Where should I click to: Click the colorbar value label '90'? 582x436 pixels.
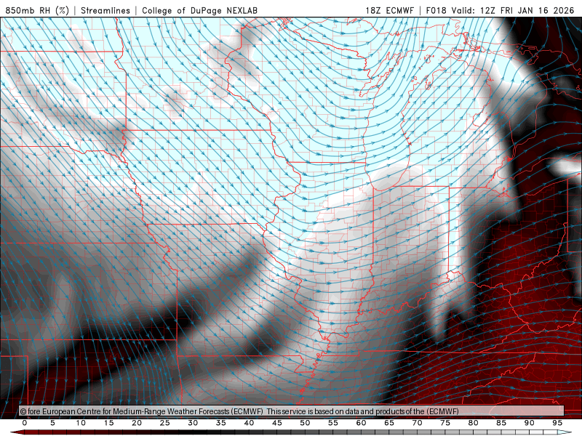pos(530,423)
